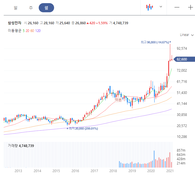Click the 거래량 volume label

click(x=13, y=146)
